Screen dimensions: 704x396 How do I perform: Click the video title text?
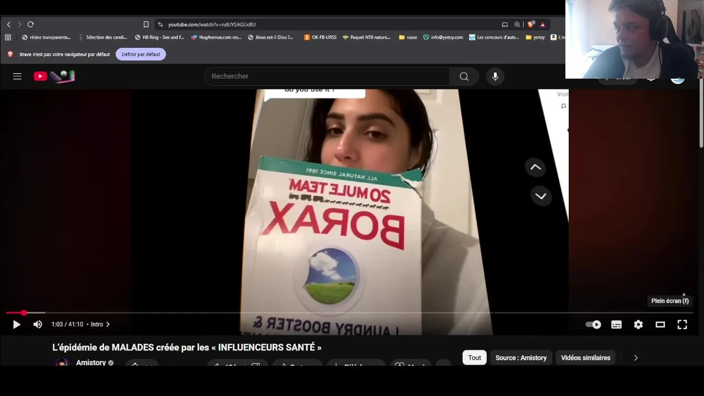point(187,348)
